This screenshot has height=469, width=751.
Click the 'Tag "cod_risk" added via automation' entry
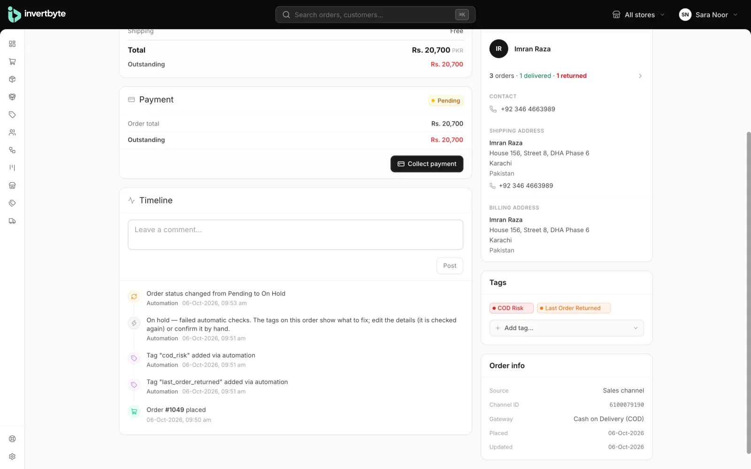click(201, 356)
